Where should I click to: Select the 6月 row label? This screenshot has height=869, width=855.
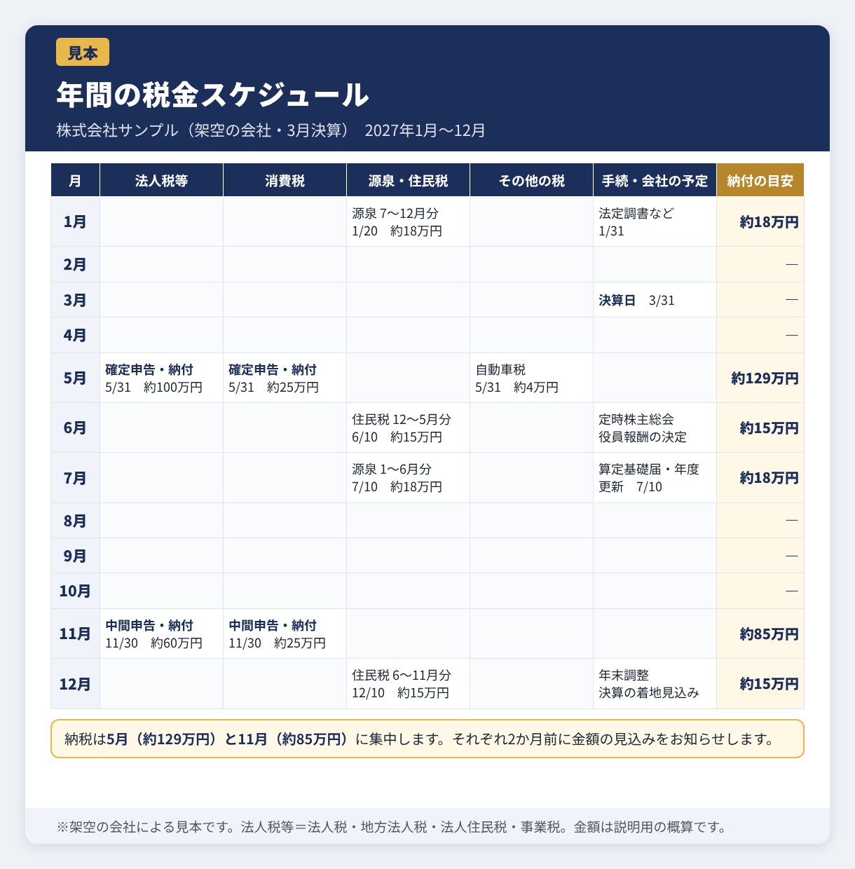point(75,427)
